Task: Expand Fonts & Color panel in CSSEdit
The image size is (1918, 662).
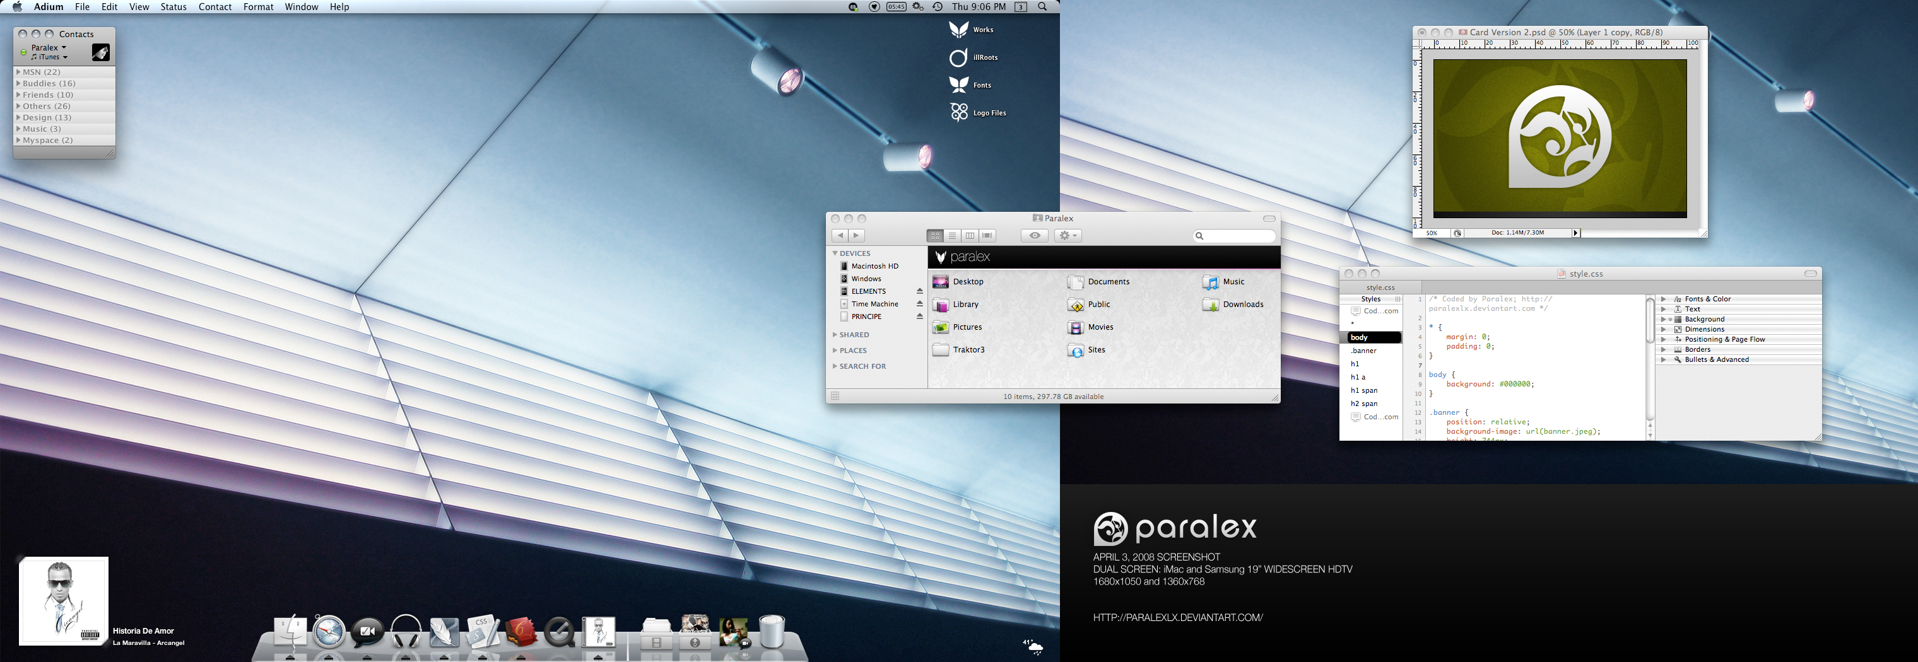Action: coord(1663,299)
